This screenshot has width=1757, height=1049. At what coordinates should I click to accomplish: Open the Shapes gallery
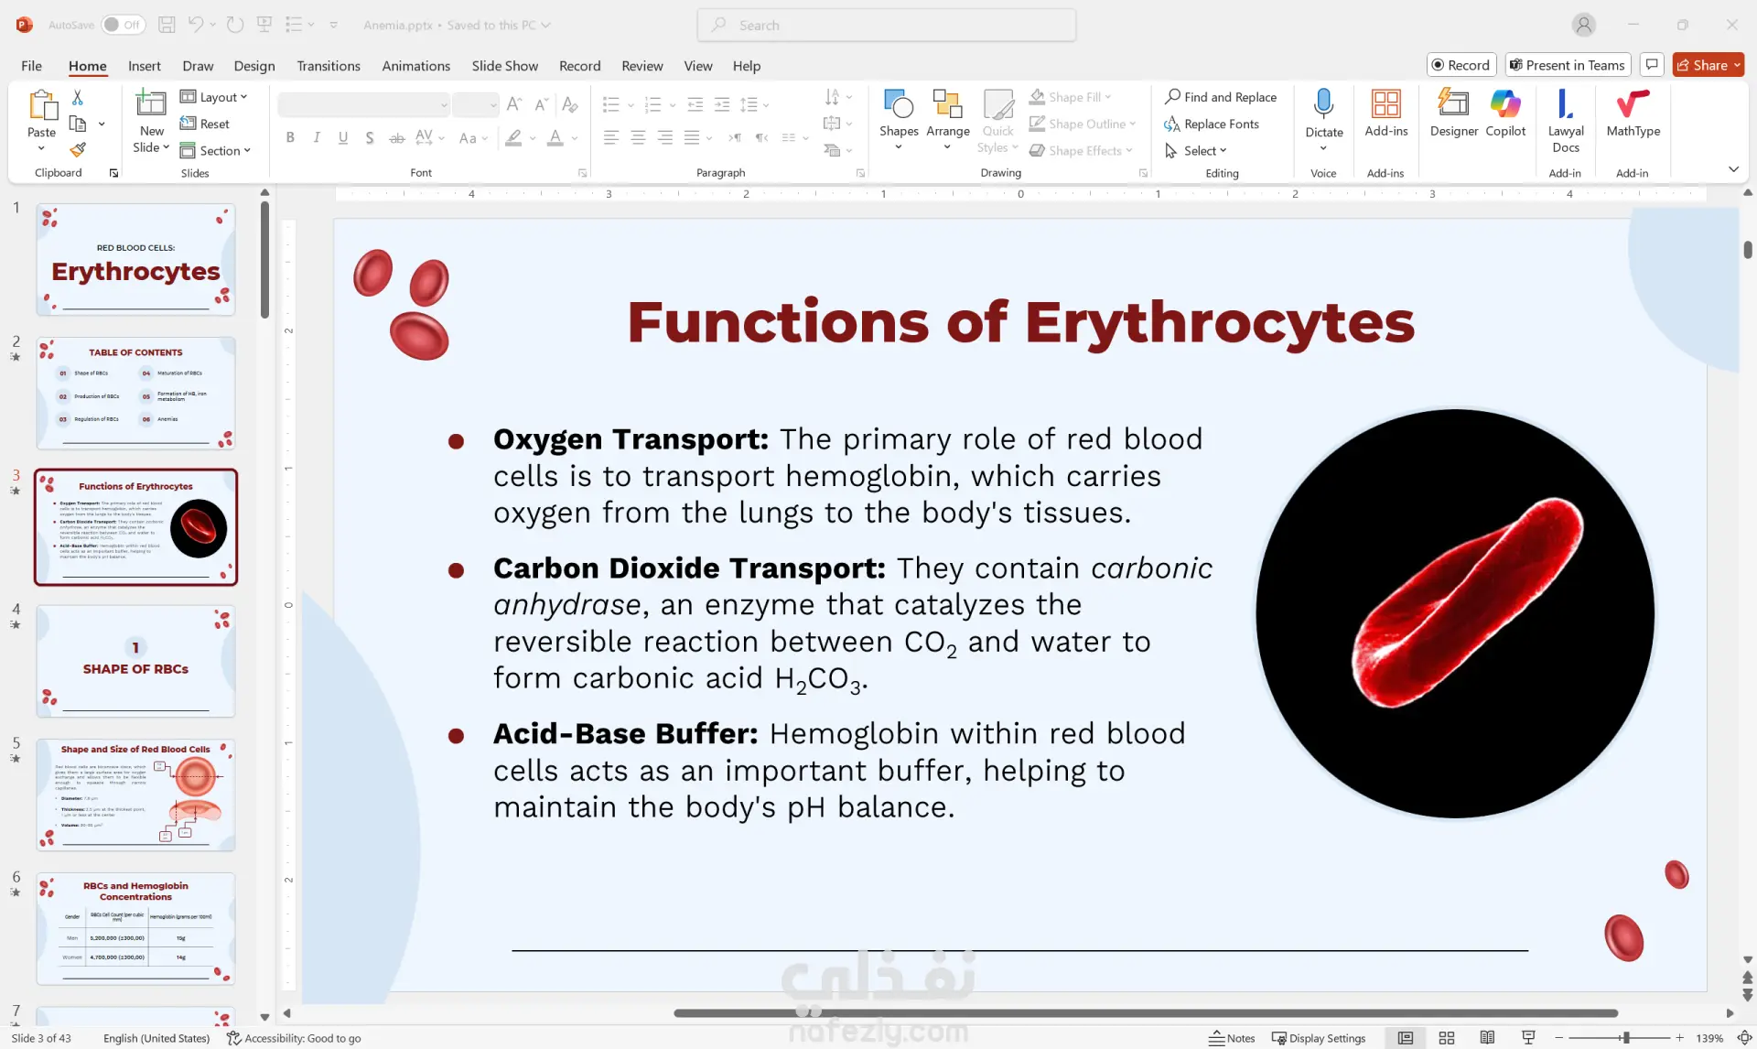coord(899,114)
